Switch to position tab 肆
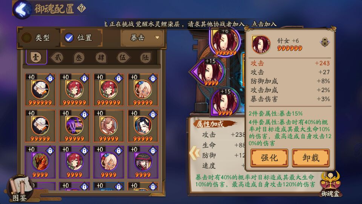 [x=101, y=57]
